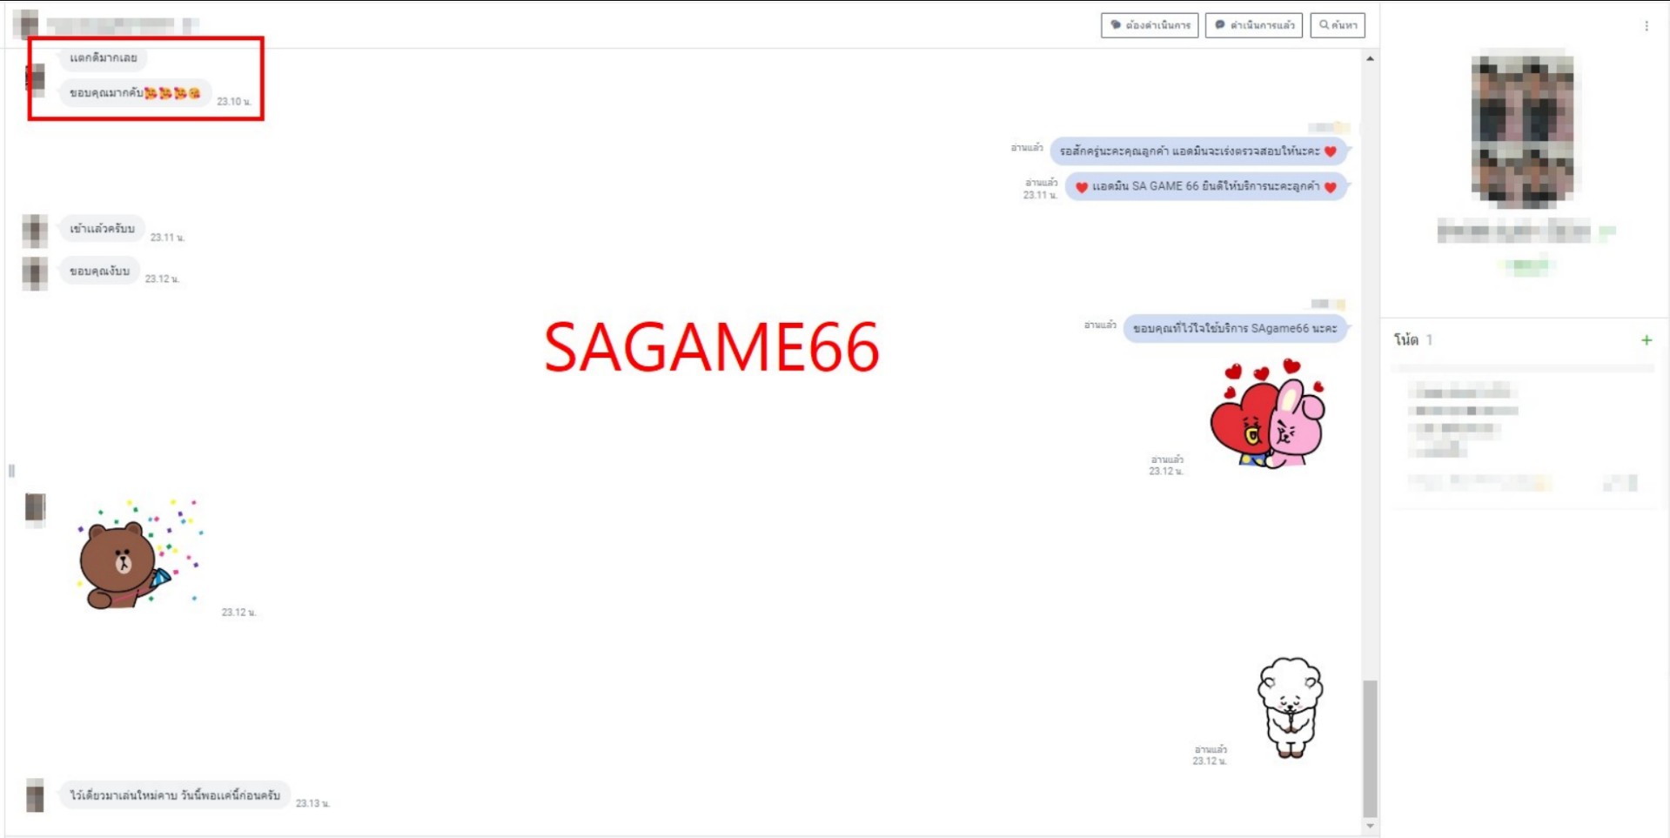Click the white bowing sheep sticker

[x=1289, y=707]
